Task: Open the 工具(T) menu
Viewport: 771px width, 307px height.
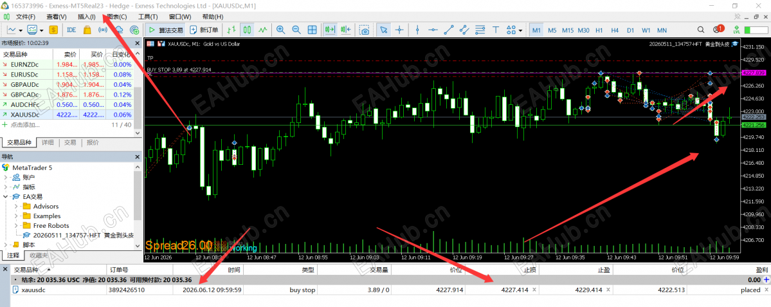Action: point(148,17)
